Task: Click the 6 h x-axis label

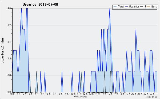Action: coord(49,94)
